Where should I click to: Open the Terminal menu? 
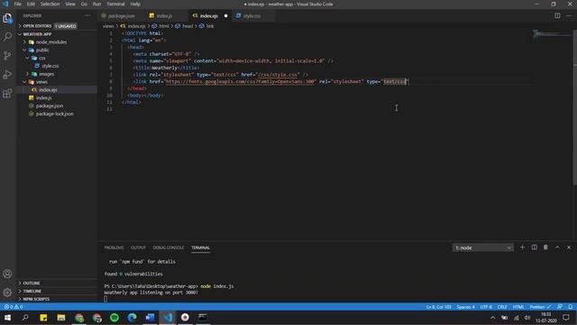click(116, 4)
